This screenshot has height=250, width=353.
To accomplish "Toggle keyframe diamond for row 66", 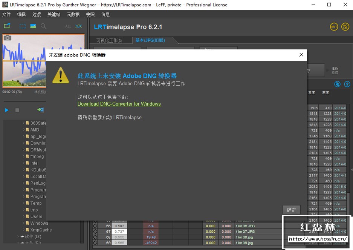I will [95, 226].
